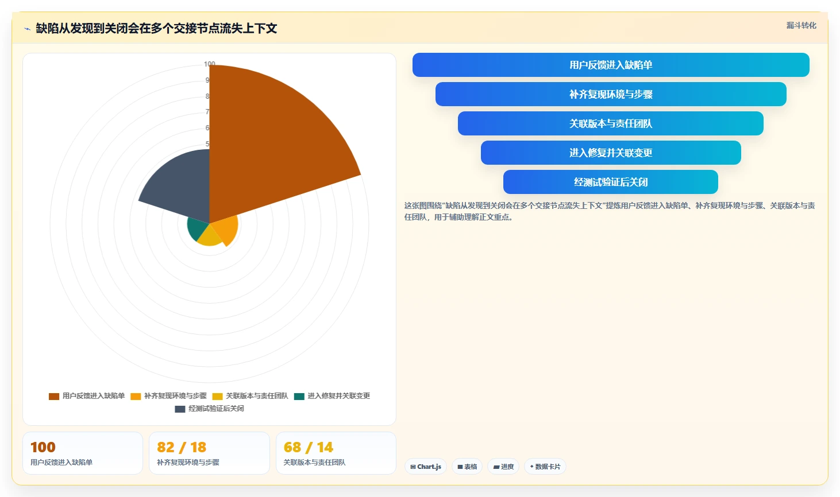Image resolution: width=840 pixels, height=497 pixels.
Task: Select funnel stage 关联版本与责任团队
Action: [611, 123]
